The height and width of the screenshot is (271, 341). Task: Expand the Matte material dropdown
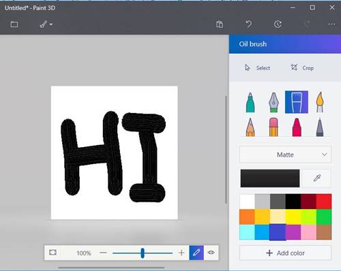click(286, 155)
